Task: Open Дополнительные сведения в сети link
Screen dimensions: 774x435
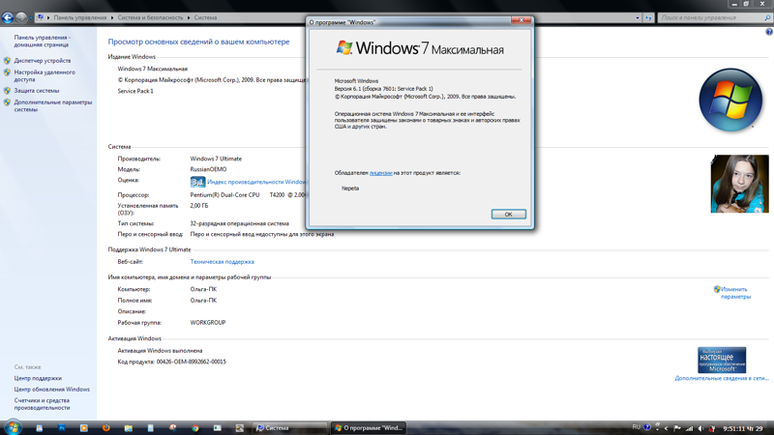Action: point(722,378)
